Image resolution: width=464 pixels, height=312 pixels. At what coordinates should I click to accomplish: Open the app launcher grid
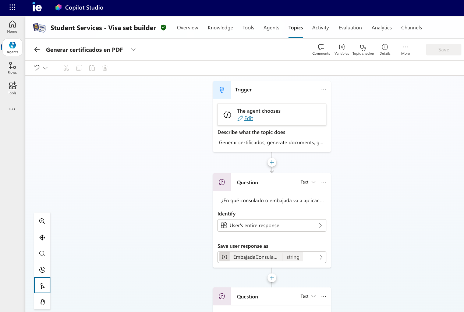click(x=12, y=7)
